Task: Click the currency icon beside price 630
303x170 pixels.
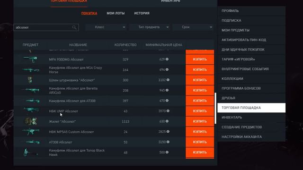Action: tap(167, 121)
